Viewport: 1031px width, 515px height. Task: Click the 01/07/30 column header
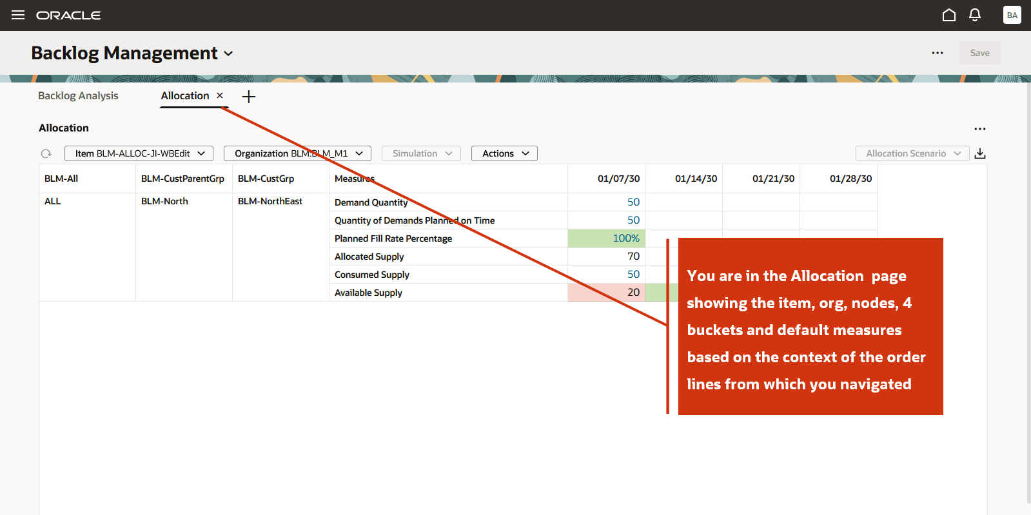click(606, 179)
